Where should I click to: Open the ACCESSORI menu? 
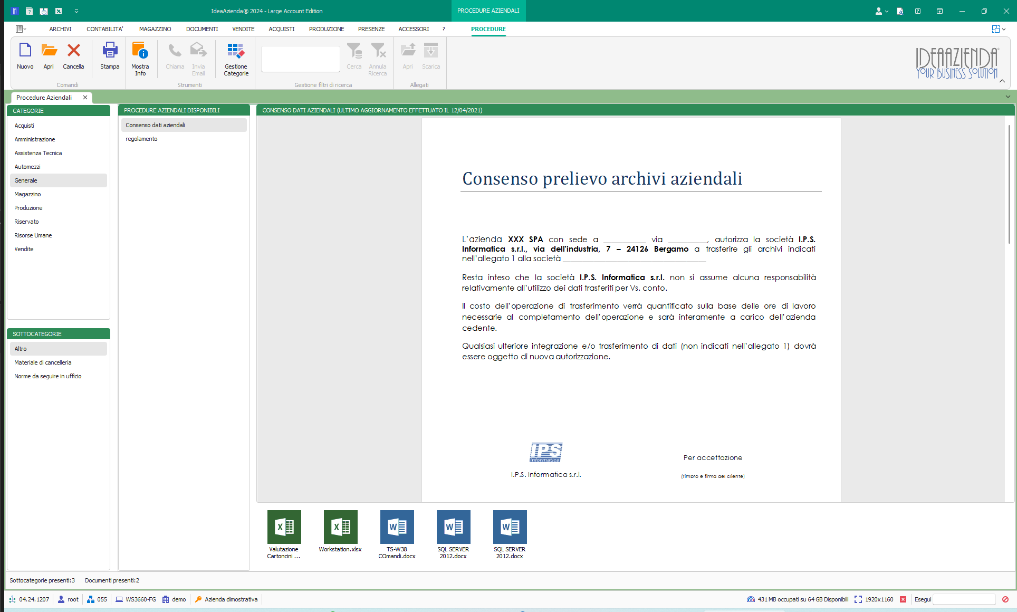point(414,29)
